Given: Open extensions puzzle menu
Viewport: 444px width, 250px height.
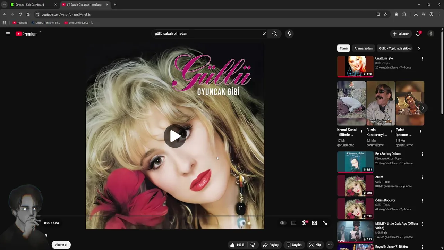Looking at the screenshot, I should pyautogui.click(x=404, y=14).
